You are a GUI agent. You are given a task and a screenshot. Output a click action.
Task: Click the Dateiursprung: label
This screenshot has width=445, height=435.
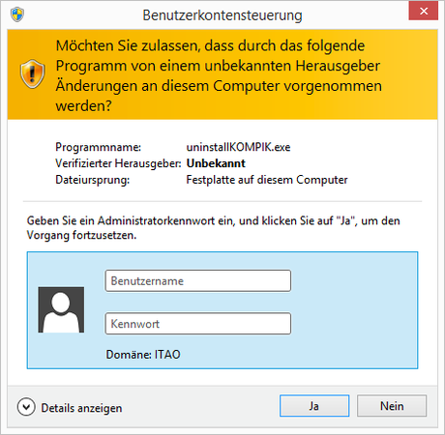point(93,180)
